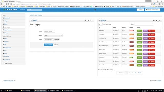Open the Change Theme / Skin dropdown
The width and height of the screenshot is (164, 92).
point(152,10)
